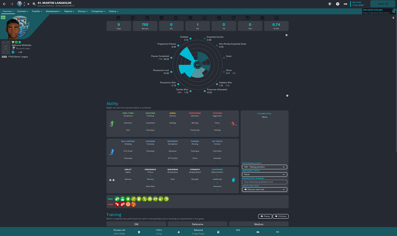
Task: Open polar chart settings gear
Action: pyautogui.click(x=286, y=35)
